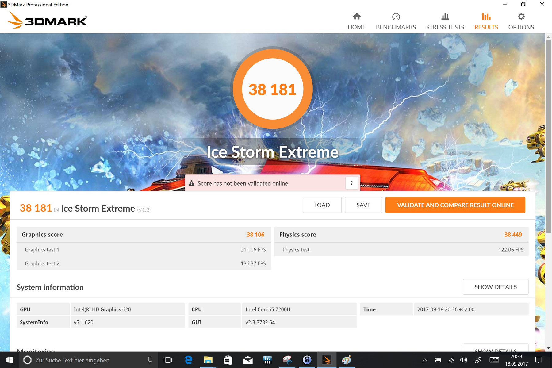Open File Explorer from taskbar
Viewport: 552px width, 368px height.
point(208,360)
